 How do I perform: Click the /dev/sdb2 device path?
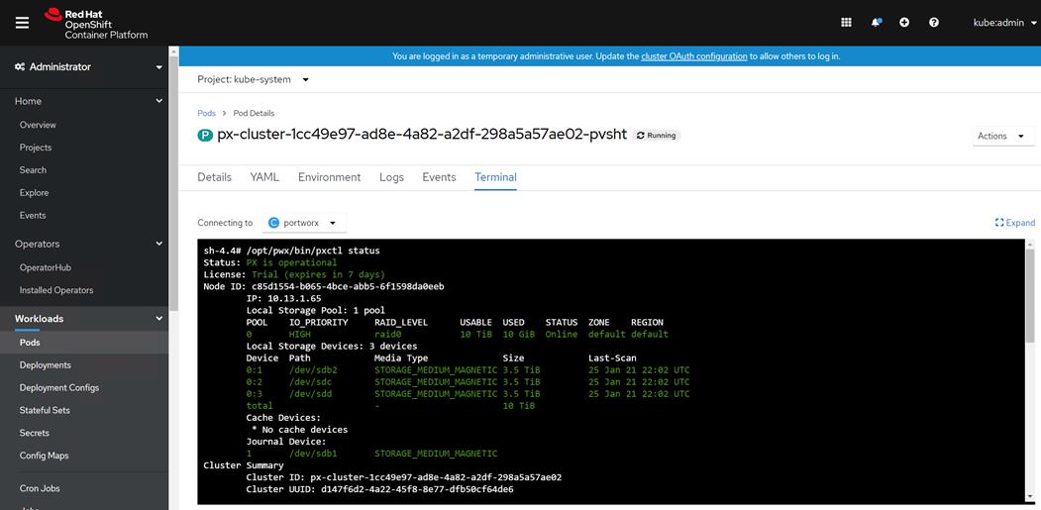(x=313, y=370)
